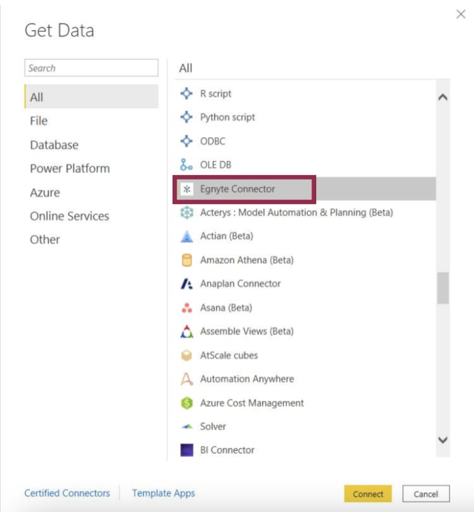Click the Actian (Beta) triangle icon
The width and height of the screenshot is (474, 512).
pyautogui.click(x=187, y=236)
